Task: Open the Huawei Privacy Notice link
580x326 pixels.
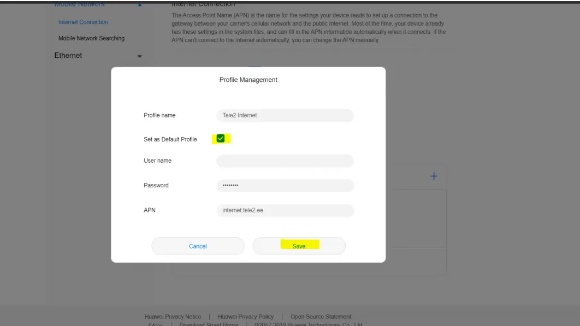Action: (x=173, y=317)
